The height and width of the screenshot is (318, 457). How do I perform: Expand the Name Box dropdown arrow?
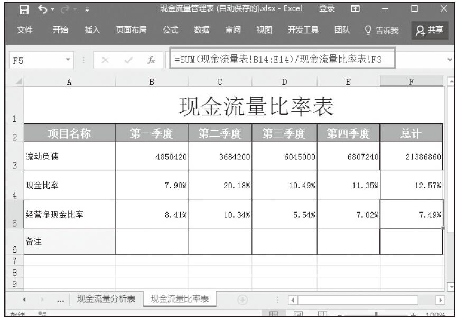point(68,61)
